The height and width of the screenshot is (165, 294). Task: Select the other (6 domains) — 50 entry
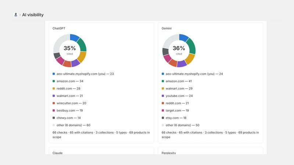[182, 125]
